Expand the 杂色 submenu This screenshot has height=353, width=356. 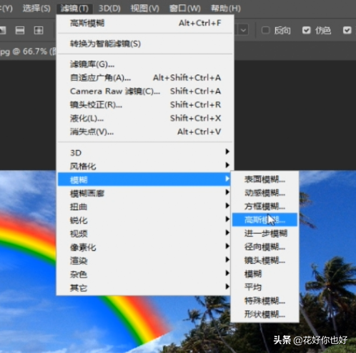click(x=145, y=274)
